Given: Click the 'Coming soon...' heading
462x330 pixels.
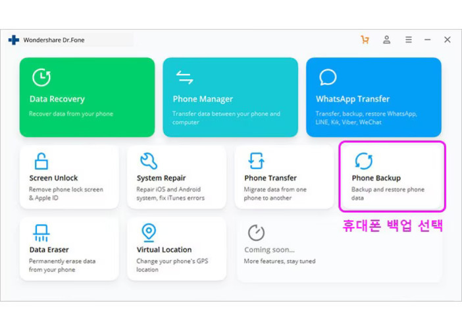Looking at the screenshot, I should pos(269,250).
